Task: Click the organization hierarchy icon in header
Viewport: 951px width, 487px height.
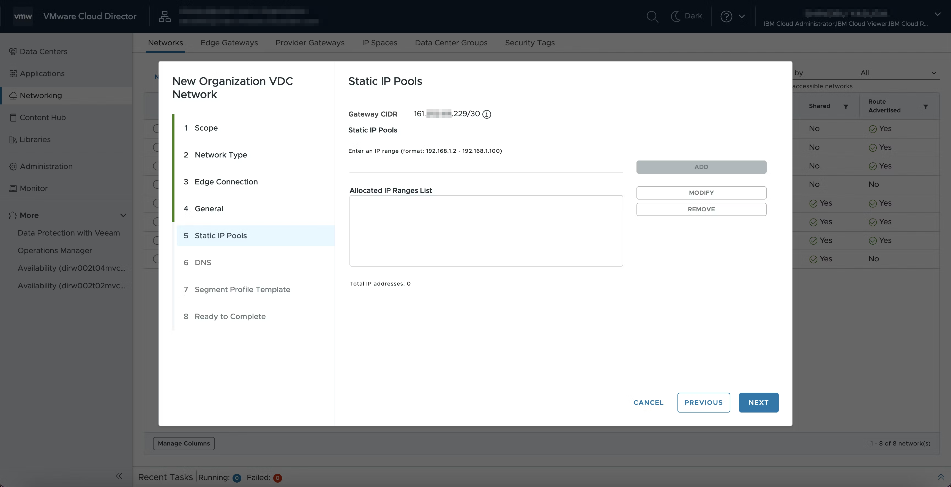Action: [x=165, y=16]
